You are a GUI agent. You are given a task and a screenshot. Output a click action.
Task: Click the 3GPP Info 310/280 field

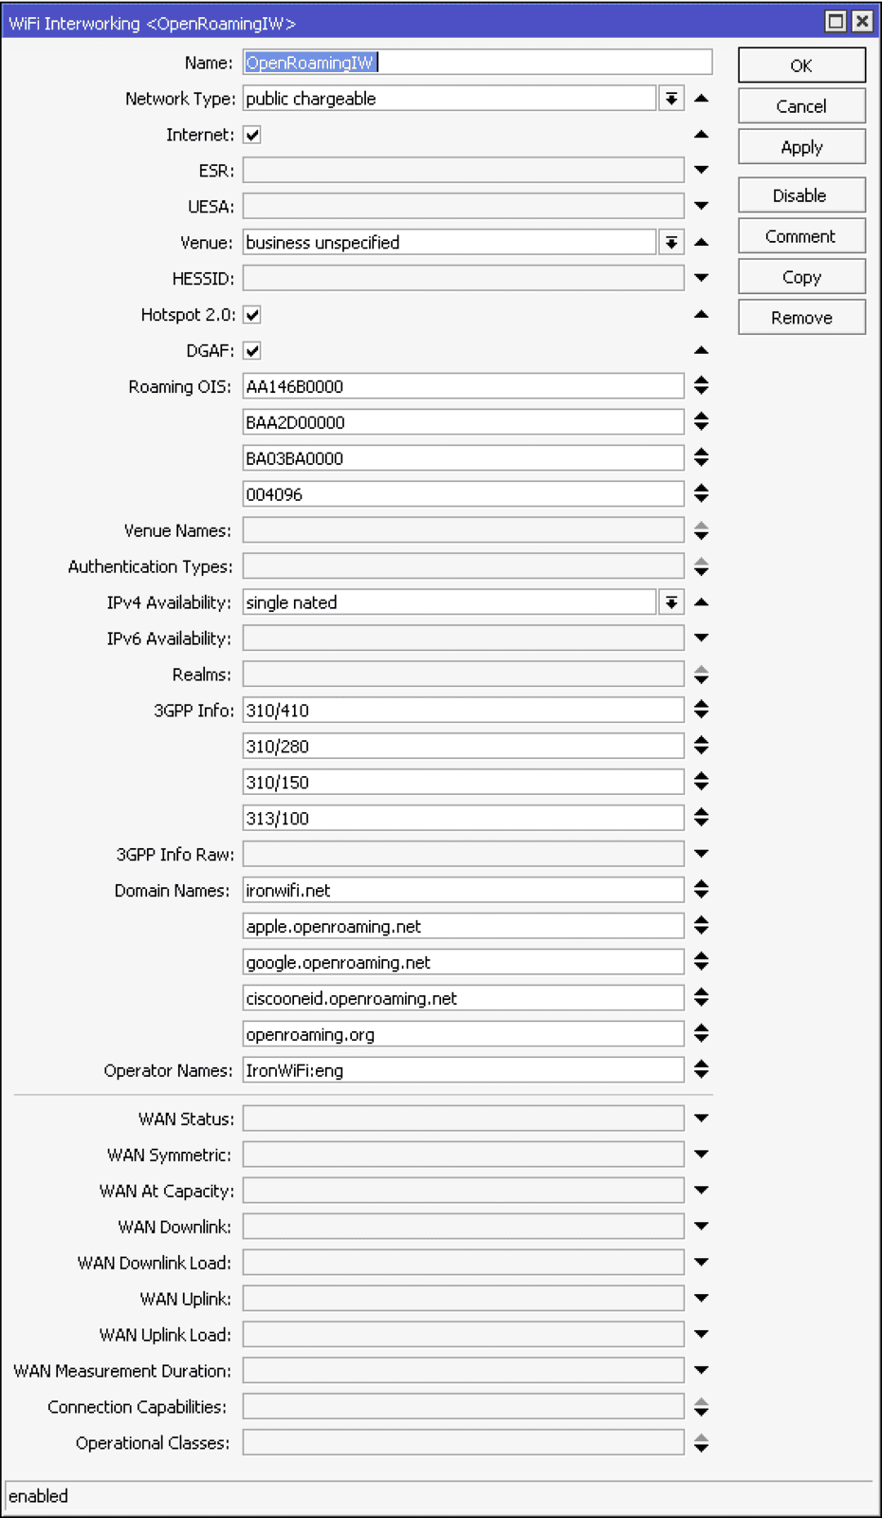coord(463,747)
